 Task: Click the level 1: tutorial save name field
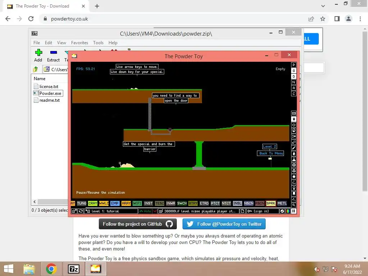coord(111,211)
